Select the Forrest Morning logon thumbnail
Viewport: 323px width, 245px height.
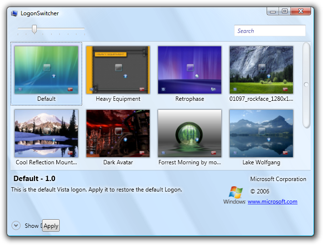(x=190, y=133)
